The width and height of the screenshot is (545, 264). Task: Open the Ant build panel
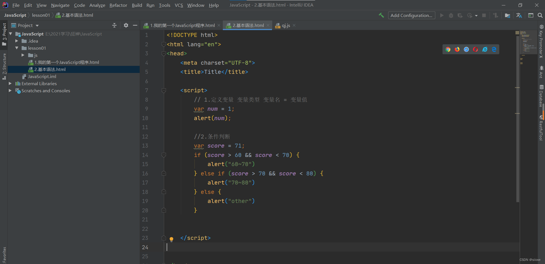(x=542, y=72)
